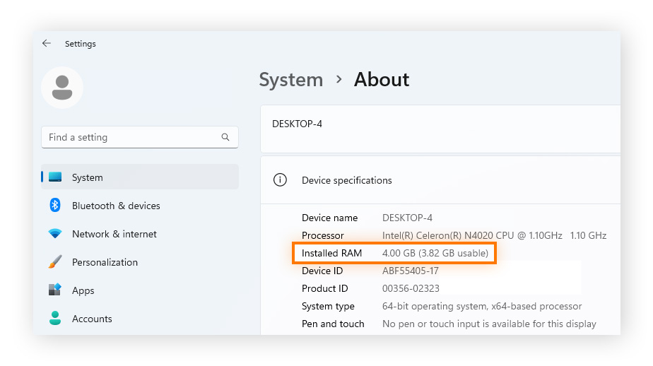Click the About breadcrumb title
653x366 pixels.
pyautogui.click(x=382, y=80)
